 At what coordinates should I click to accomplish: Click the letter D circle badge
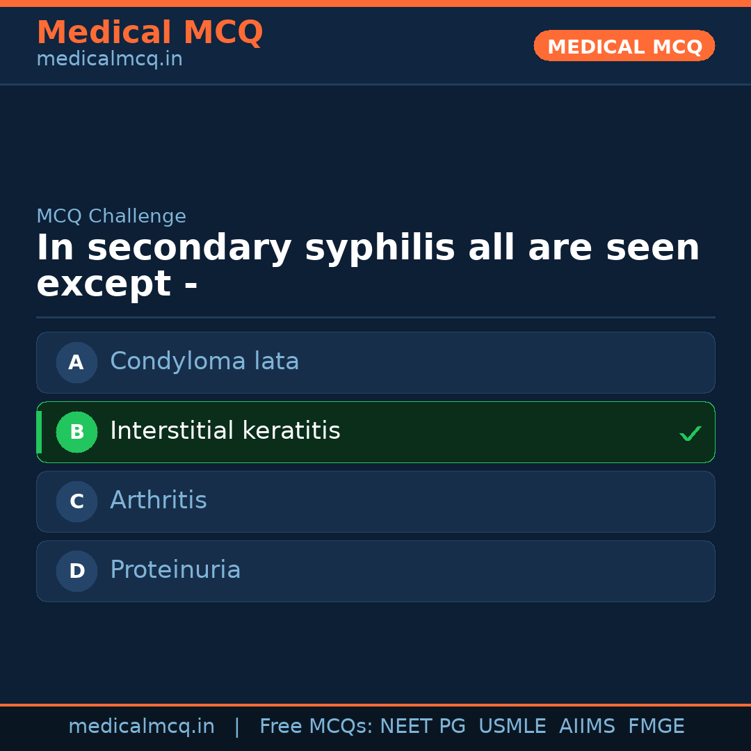click(x=76, y=571)
